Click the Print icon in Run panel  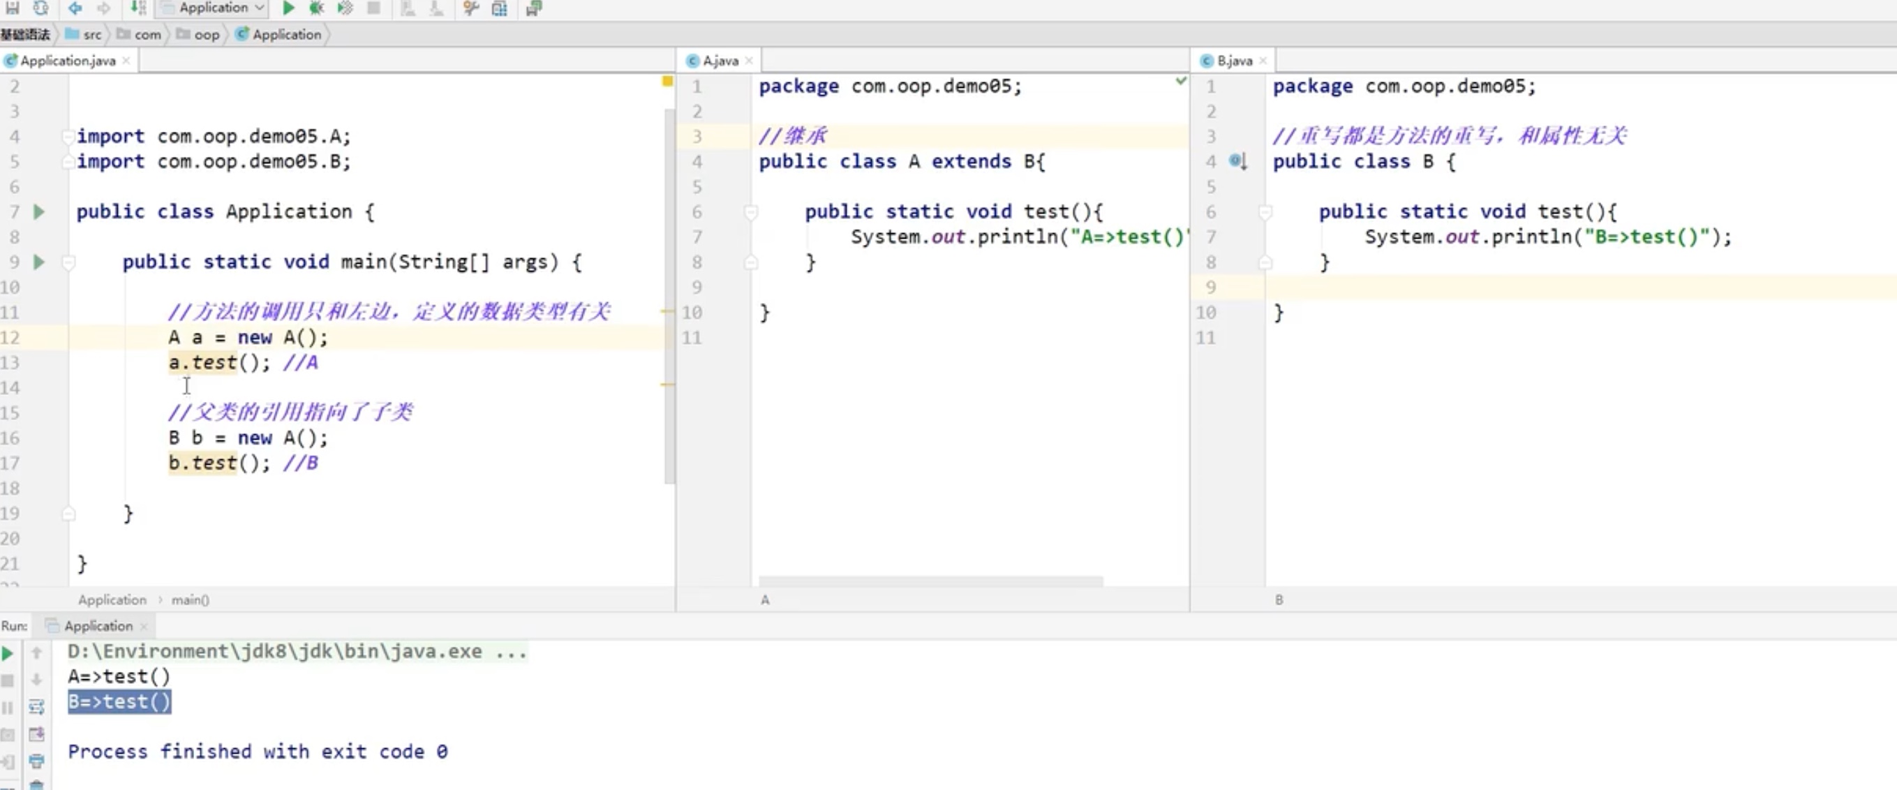[36, 761]
